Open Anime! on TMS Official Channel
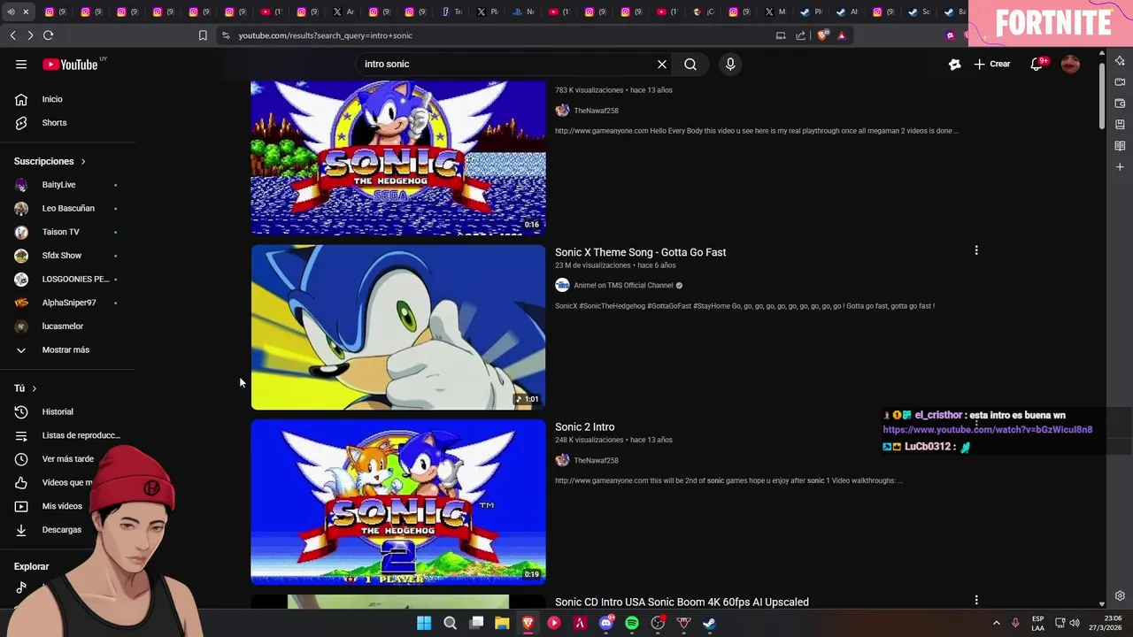1133x637 pixels. tap(623, 285)
